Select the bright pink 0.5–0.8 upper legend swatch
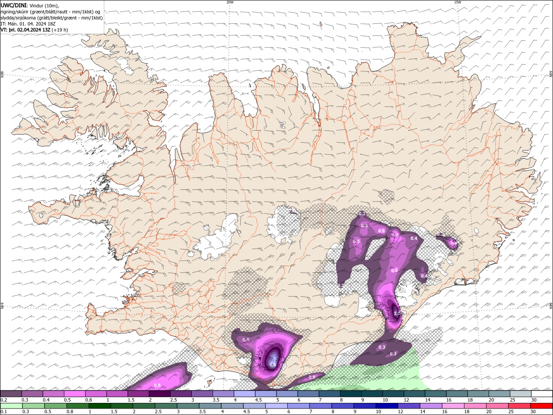 point(75,394)
